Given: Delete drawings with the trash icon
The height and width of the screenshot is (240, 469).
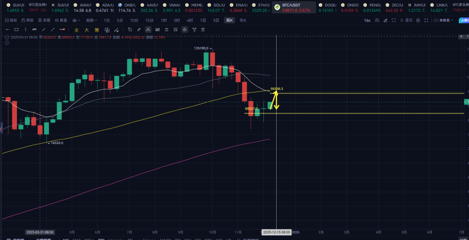Looking at the screenshot, I should (203, 29).
